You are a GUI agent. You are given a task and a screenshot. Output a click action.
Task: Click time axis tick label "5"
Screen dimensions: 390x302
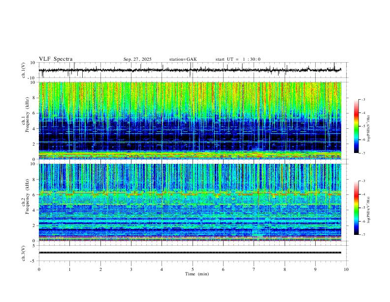tap(193, 269)
